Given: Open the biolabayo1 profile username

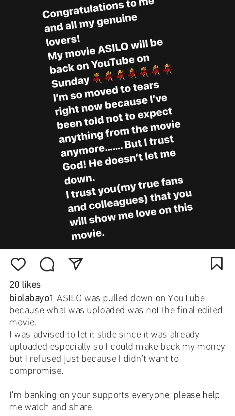Looking at the screenshot, I should pyautogui.click(x=31, y=298).
